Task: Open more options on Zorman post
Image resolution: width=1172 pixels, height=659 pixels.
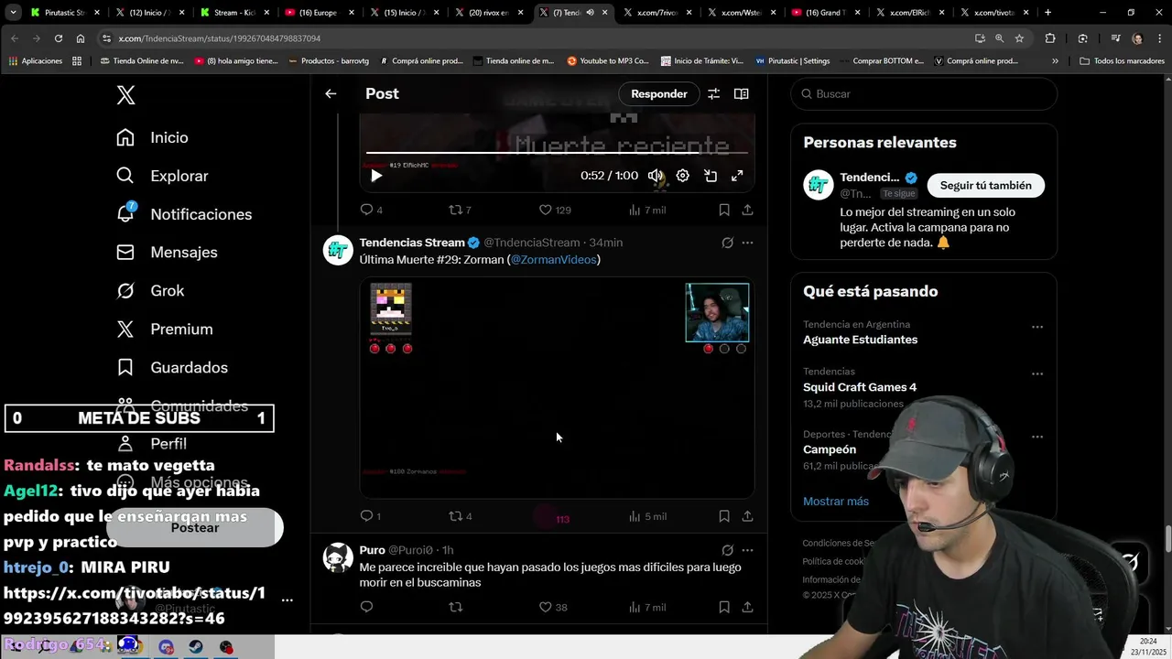Action: 747,243
